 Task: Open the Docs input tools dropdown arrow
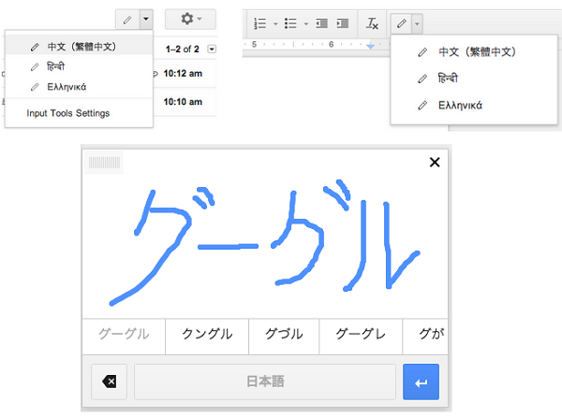[x=417, y=23]
